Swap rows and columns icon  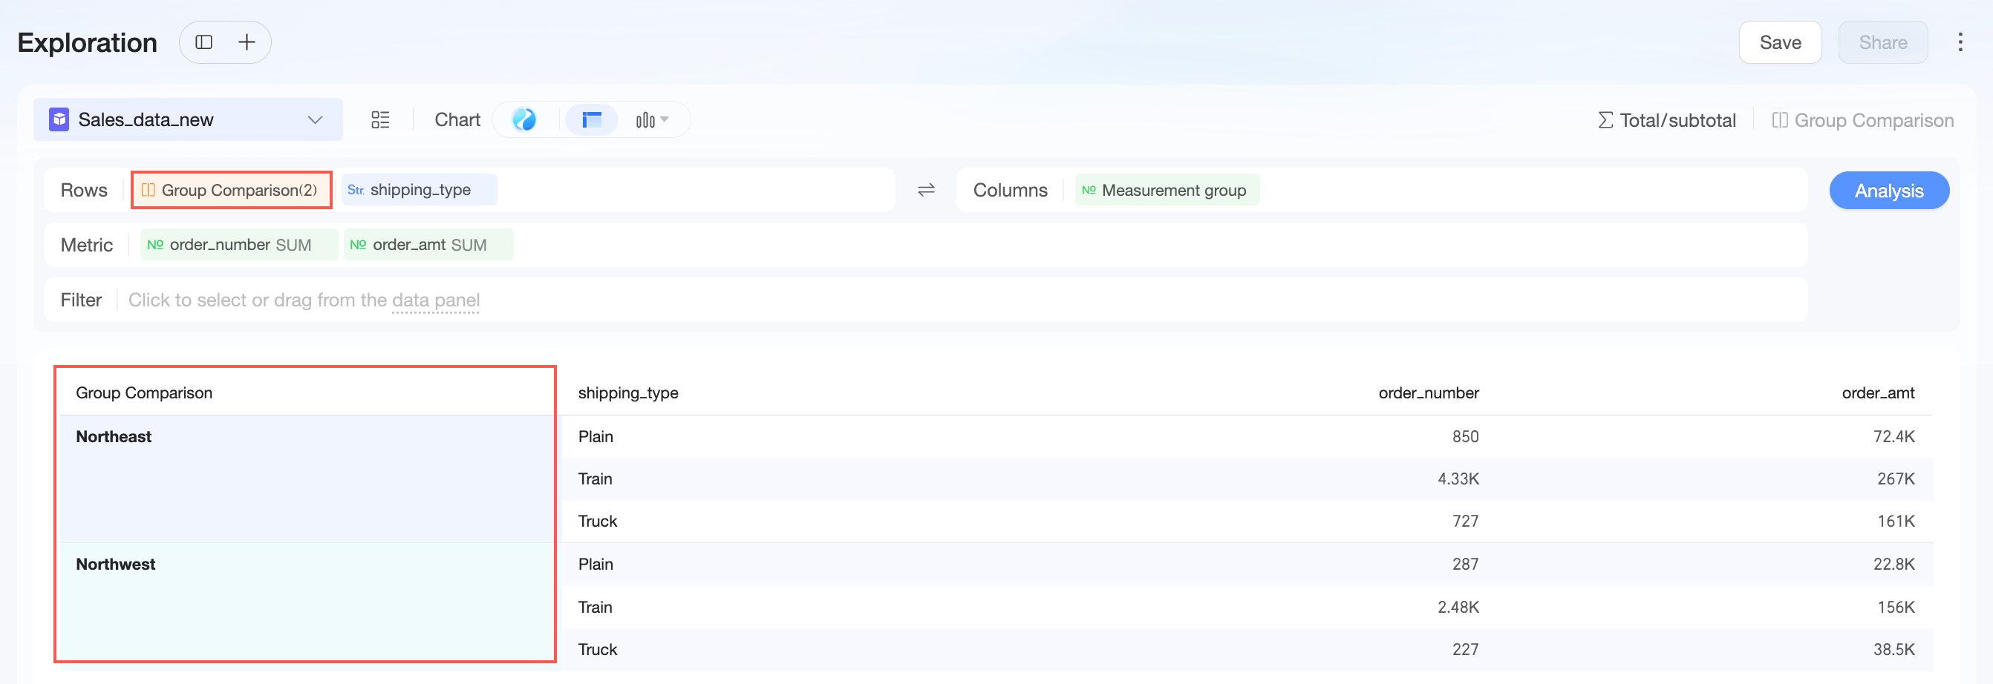926,190
